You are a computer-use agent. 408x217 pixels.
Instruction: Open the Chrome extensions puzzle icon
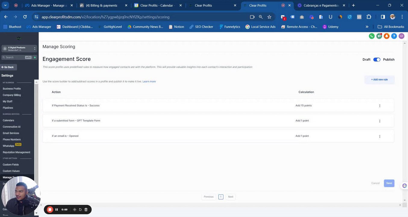369,17
